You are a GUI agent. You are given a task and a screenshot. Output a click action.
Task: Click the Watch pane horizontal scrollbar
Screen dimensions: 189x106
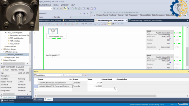(x=97, y=96)
